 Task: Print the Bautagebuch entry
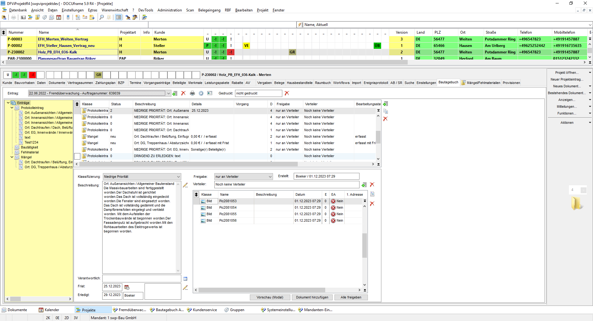click(x=192, y=93)
